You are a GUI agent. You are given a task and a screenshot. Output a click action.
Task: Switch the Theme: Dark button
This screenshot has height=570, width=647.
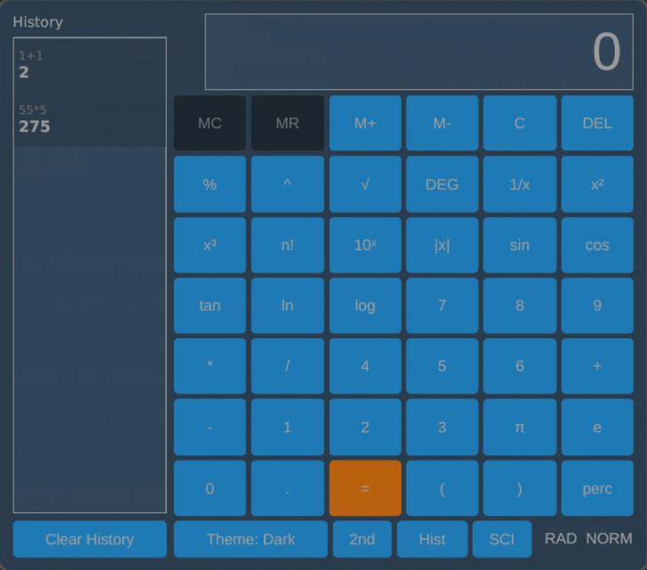point(251,539)
